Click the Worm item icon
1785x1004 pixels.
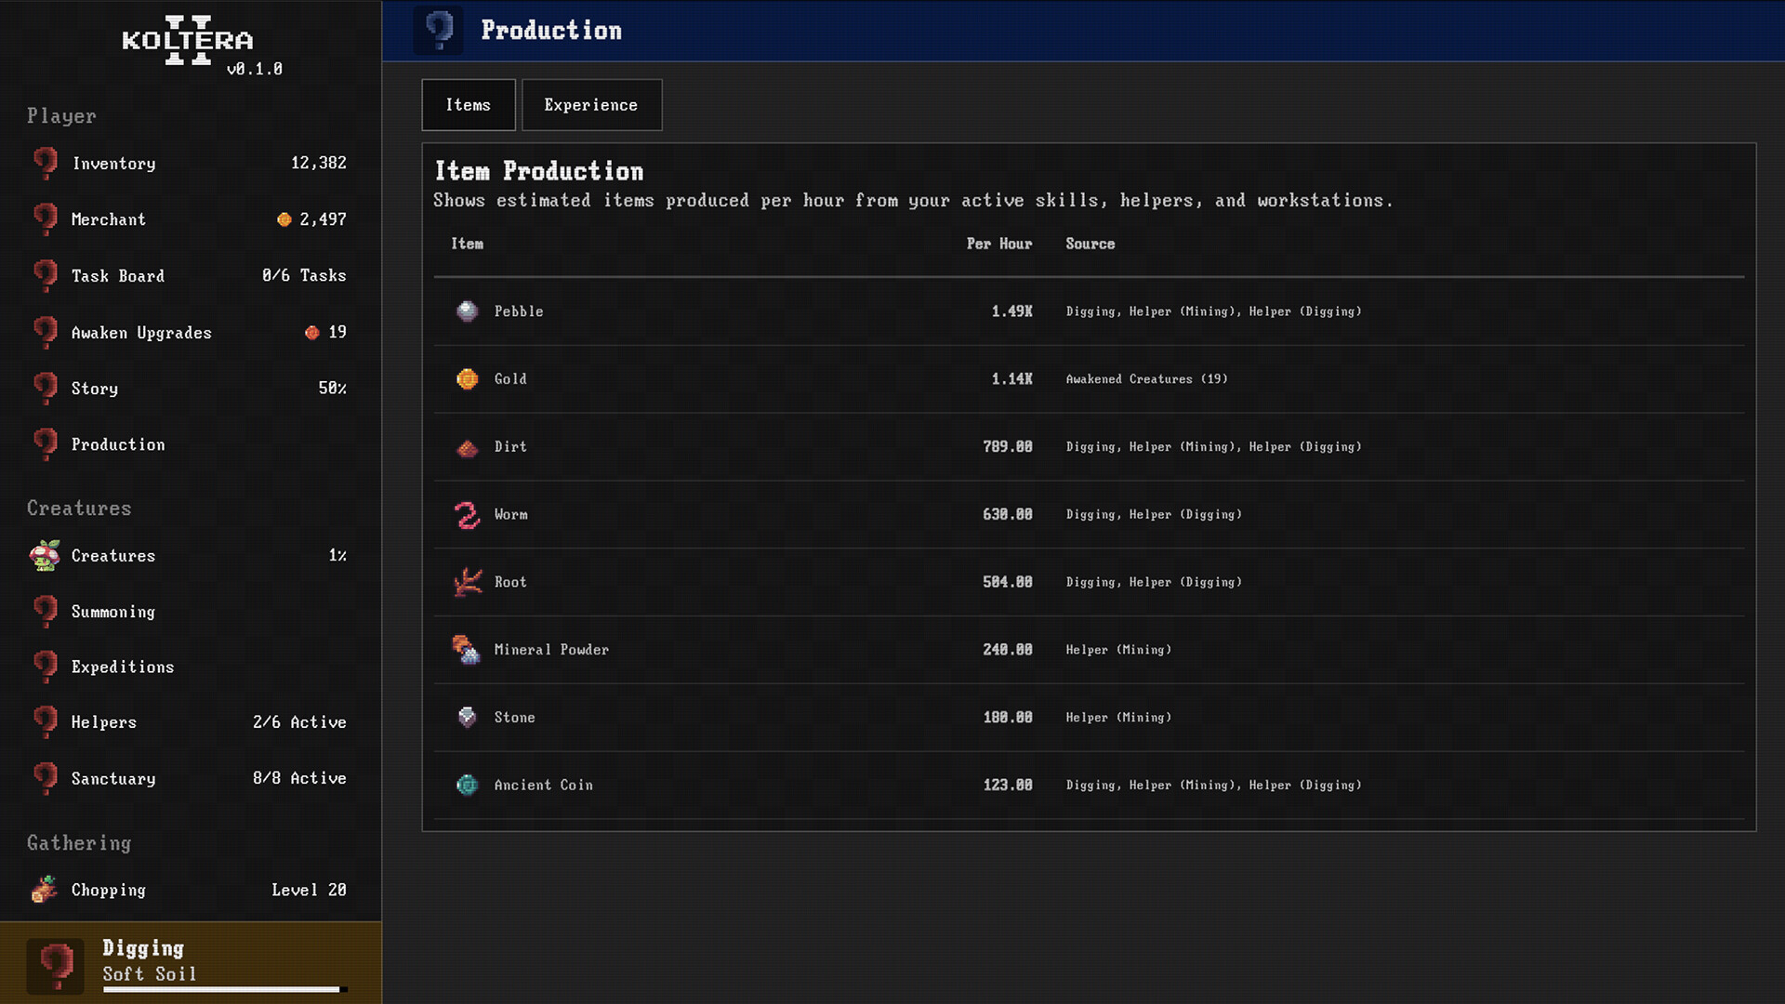(467, 514)
